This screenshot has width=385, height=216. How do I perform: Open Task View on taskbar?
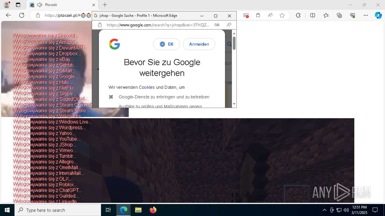tap(108, 210)
